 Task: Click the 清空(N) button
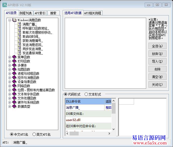click(x=158, y=77)
